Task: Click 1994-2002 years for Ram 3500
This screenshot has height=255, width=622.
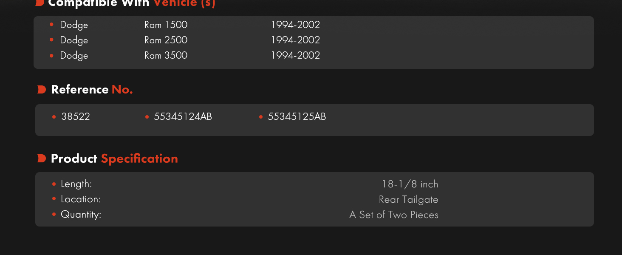Action: click(x=296, y=56)
